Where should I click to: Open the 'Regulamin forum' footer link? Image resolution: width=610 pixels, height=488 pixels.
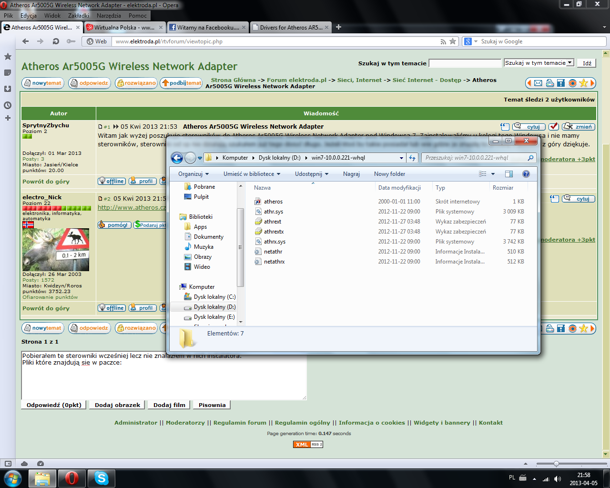(240, 423)
